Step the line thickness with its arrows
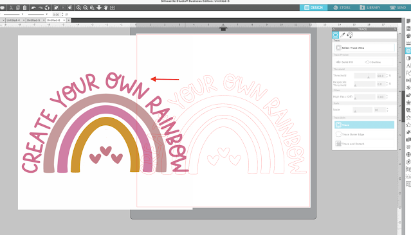The height and width of the screenshot is (235, 411). (x=62, y=15)
